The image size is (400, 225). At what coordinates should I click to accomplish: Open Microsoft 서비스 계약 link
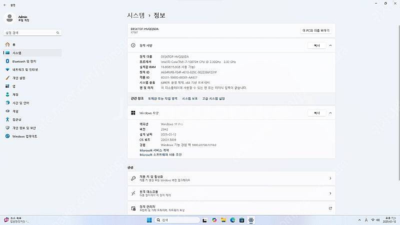click(154, 150)
